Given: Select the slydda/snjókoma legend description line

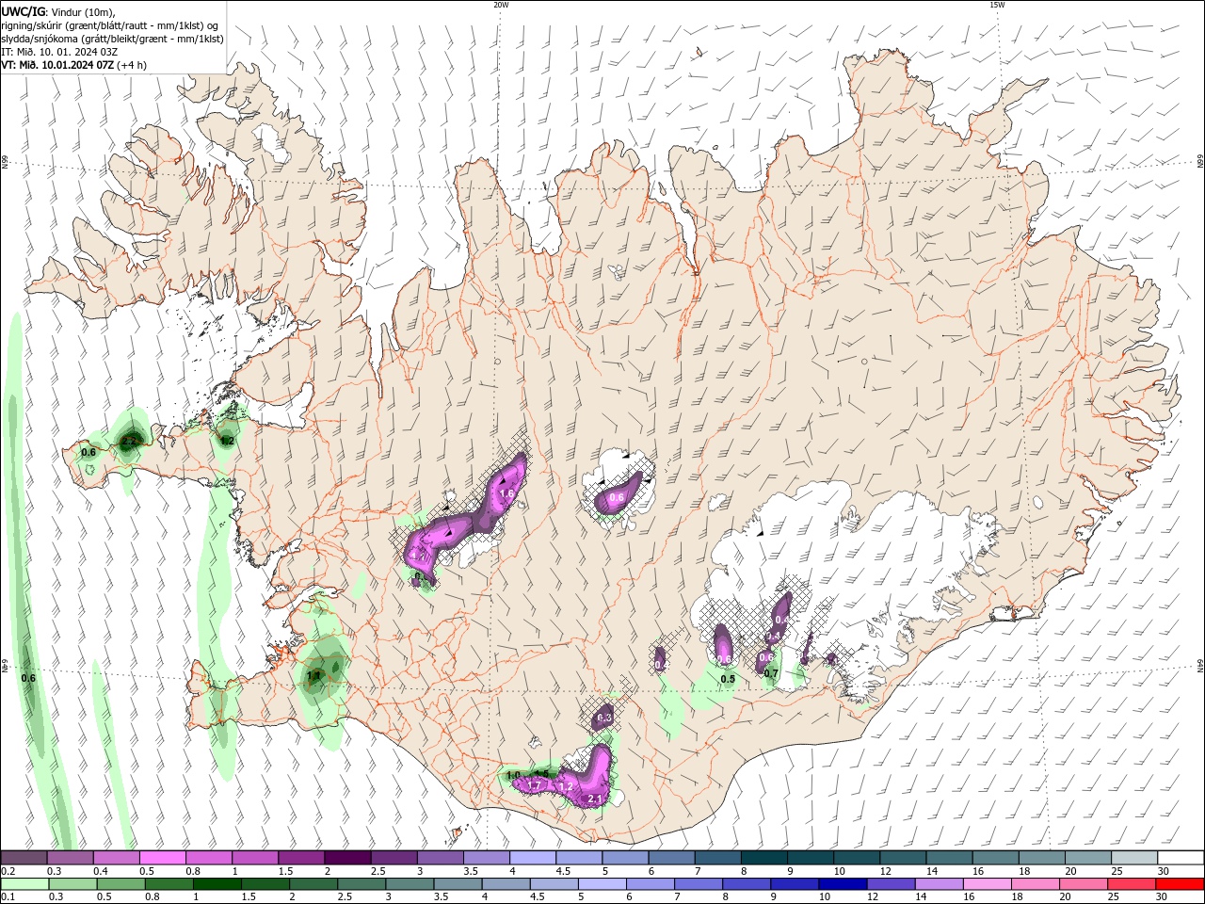Looking at the screenshot, I should click(x=112, y=39).
